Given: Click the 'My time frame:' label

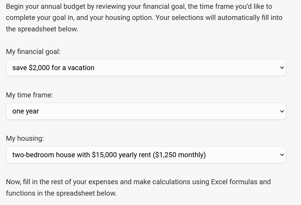Looking at the screenshot, I should pos(29,95).
